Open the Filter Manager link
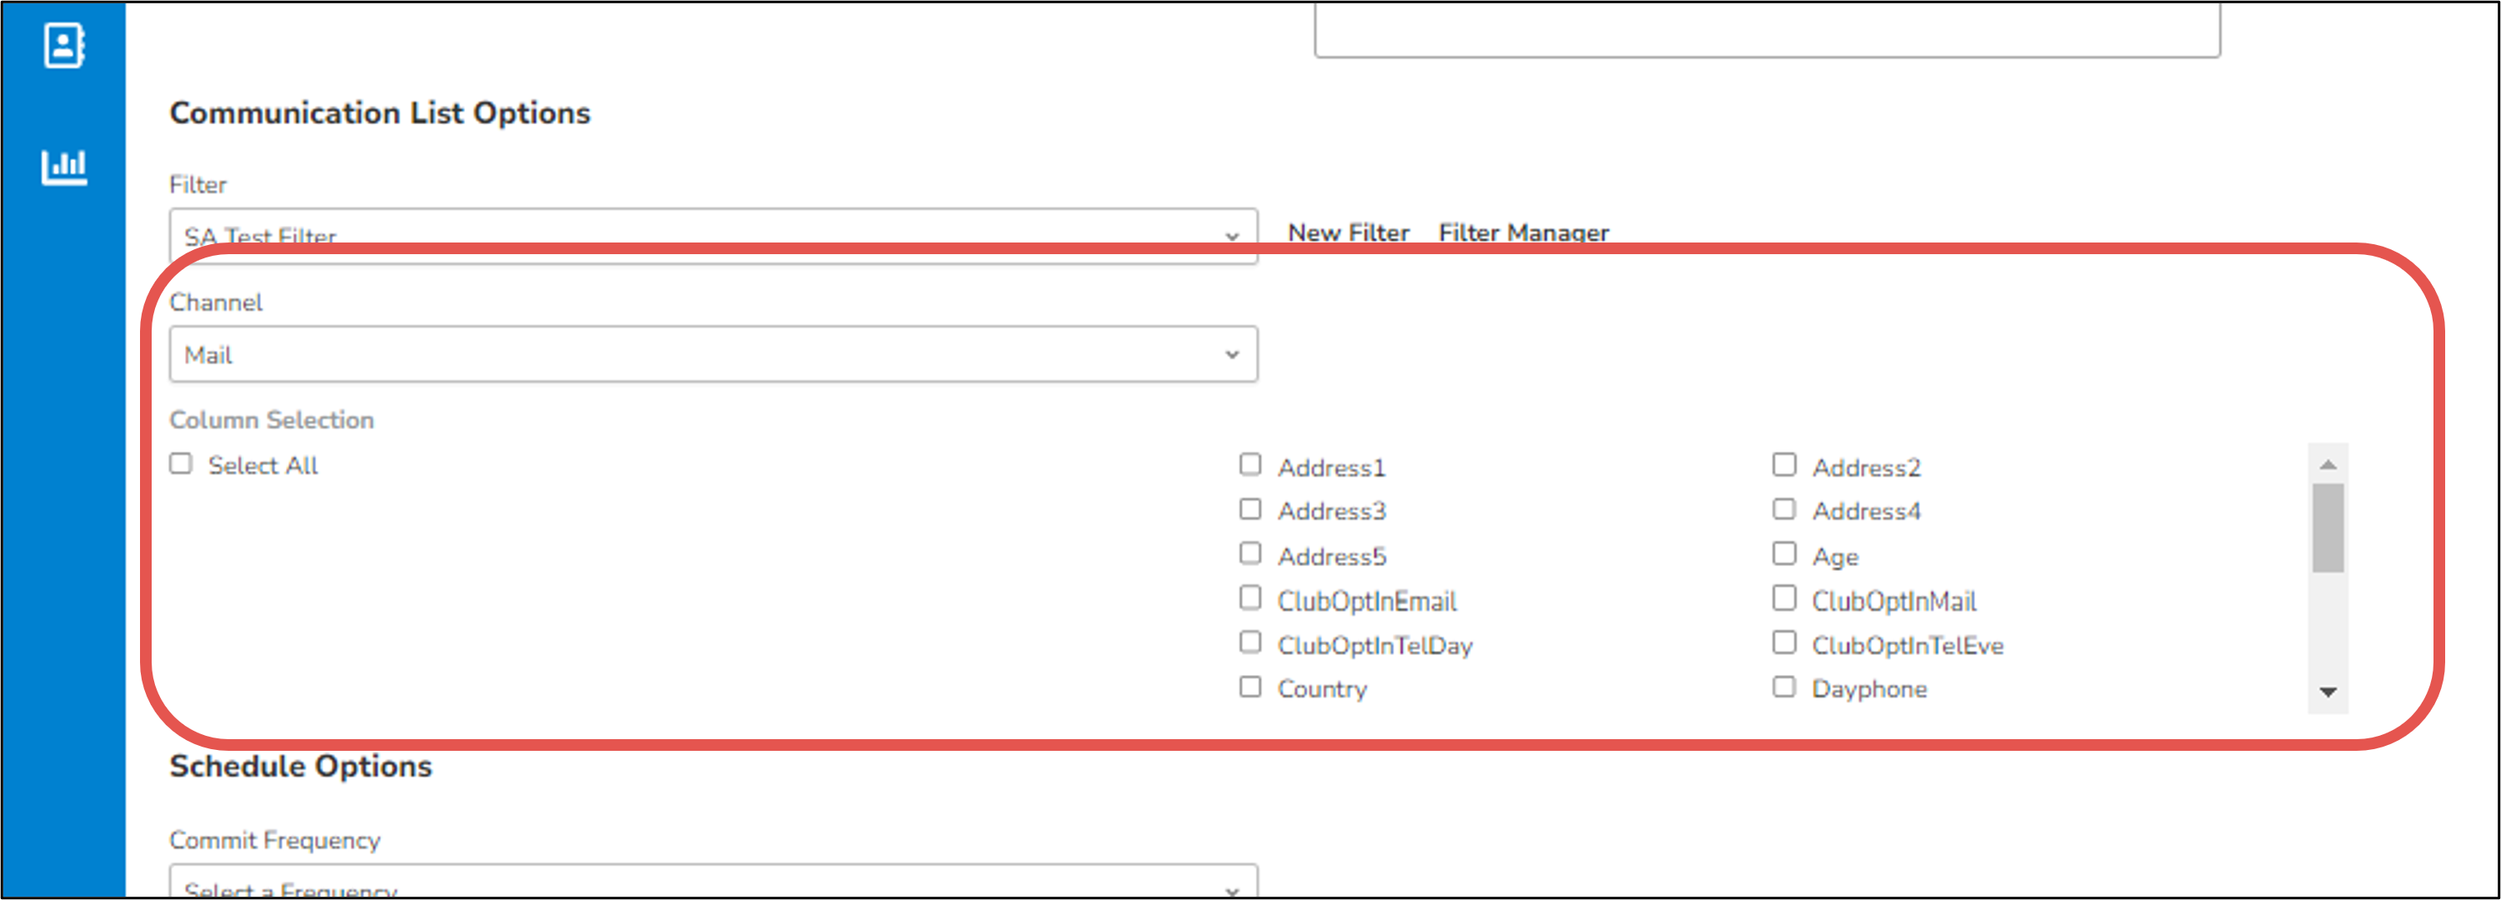Image resolution: width=2501 pixels, height=900 pixels. [1524, 233]
